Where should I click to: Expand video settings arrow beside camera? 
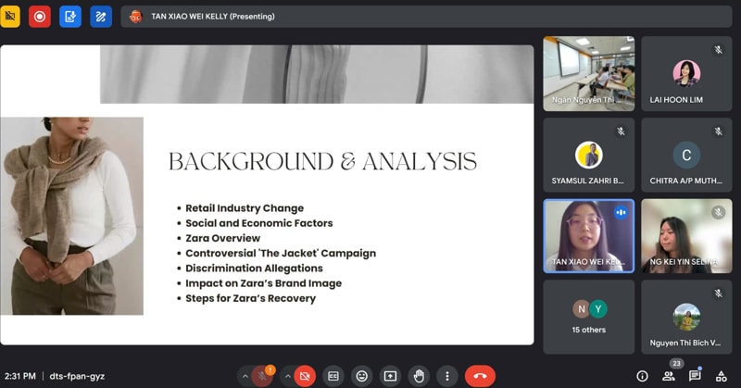(286, 376)
